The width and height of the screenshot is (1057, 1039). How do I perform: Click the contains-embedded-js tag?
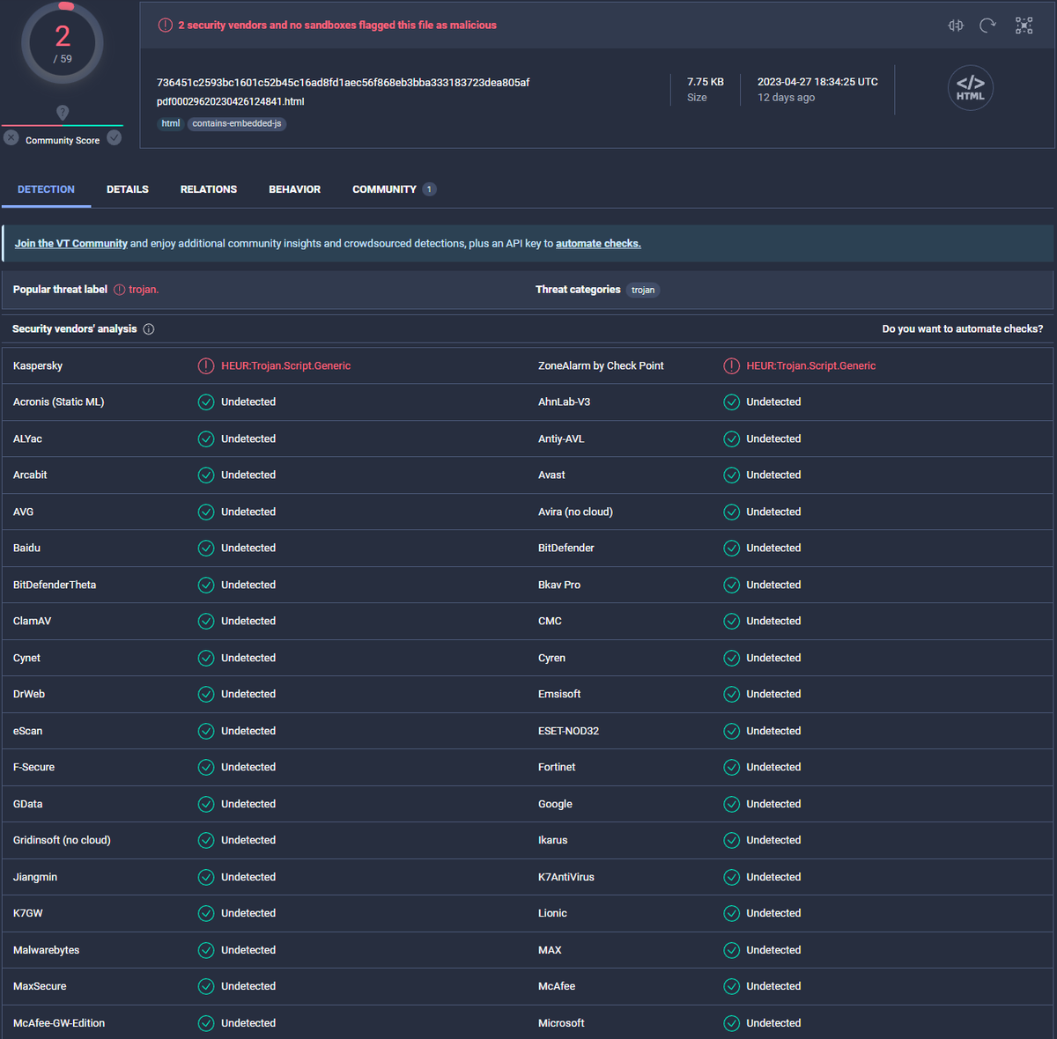tap(237, 124)
